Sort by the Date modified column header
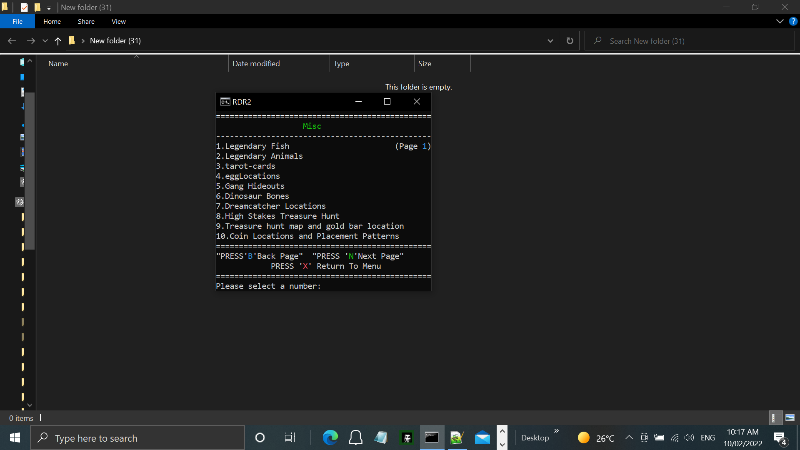This screenshot has height=450, width=800. [256, 64]
